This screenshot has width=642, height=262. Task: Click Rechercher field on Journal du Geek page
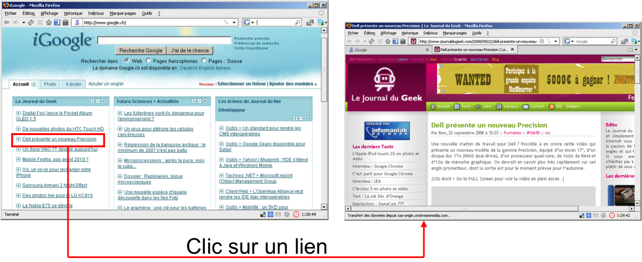(618, 59)
